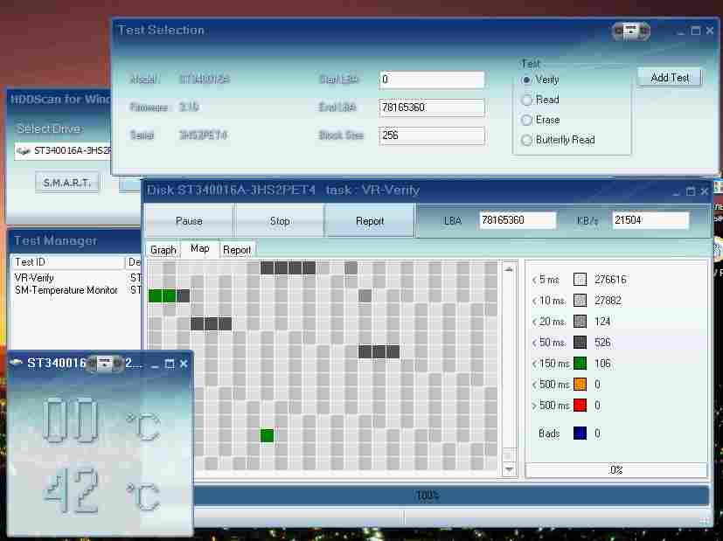Click the red >500 ms swatch
The image size is (723, 541).
pyautogui.click(x=580, y=406)
